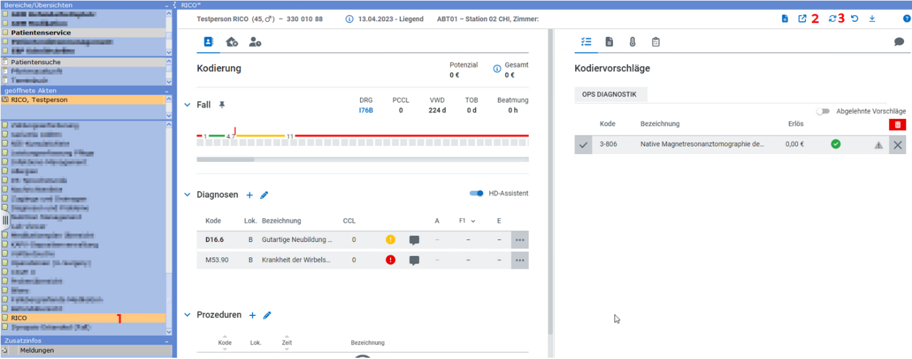Open the document icon in top toolbar

pos(785,19)
